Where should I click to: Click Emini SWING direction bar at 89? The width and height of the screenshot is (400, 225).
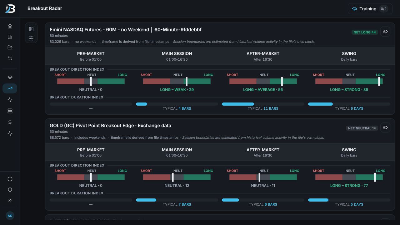[x=349, y=81]
